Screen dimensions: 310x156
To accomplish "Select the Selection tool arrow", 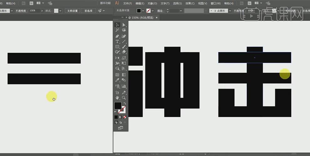I will click(117, 25).
